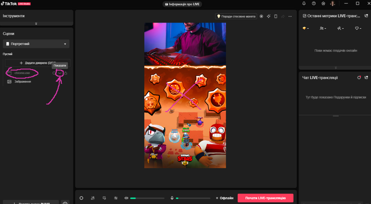Open the help question-mark icon

click(x=314, y=3)
